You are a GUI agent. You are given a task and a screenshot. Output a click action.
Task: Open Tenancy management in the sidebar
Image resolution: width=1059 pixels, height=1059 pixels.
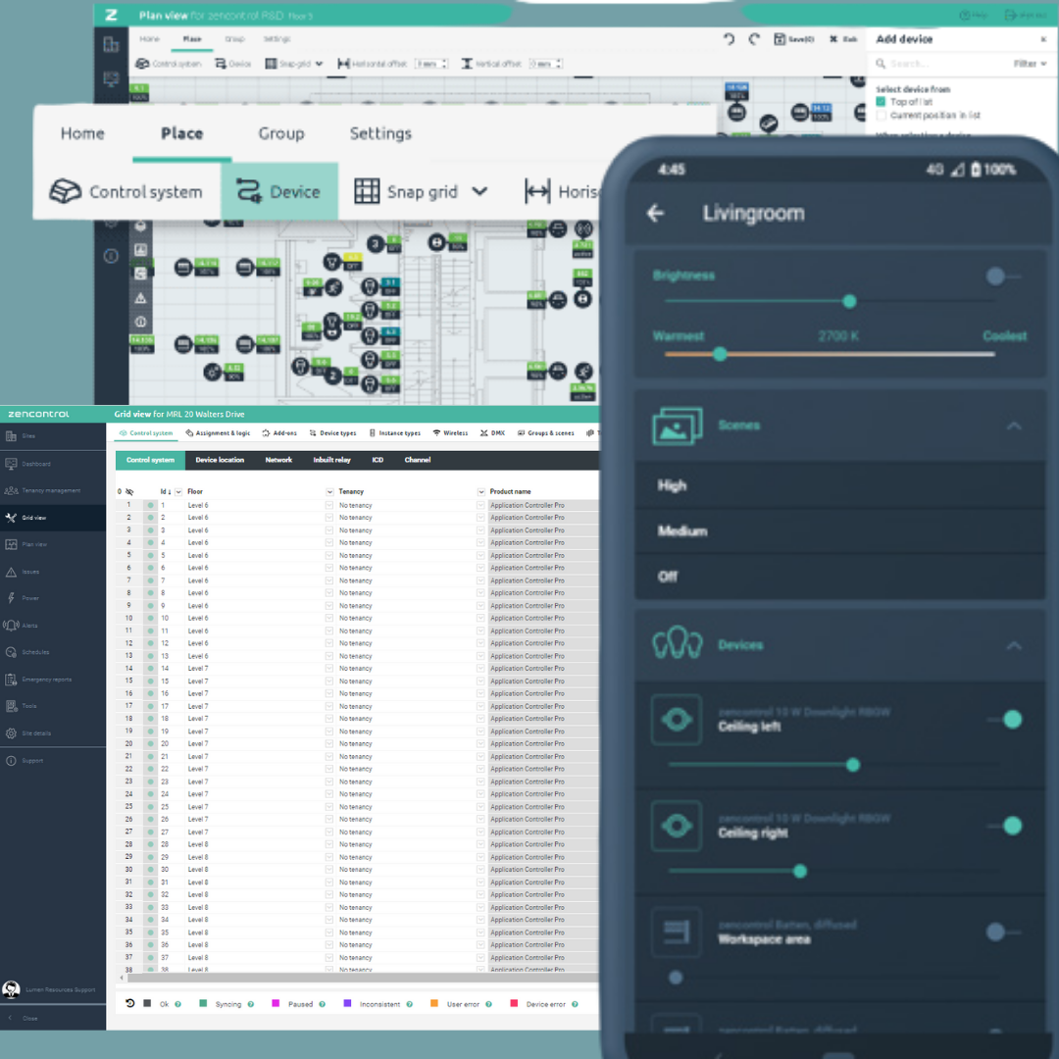(40, 490)
